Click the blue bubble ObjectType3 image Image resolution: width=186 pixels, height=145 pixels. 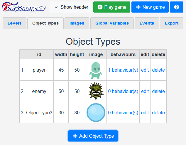(96, 113)
